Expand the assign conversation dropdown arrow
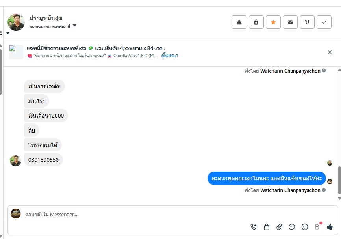The width and height of the screenshot is (341, 239). [x=74, y=25]
